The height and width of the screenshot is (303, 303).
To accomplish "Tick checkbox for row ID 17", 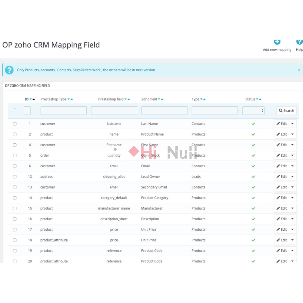I will pyautogui.click(x=15, y=230).
